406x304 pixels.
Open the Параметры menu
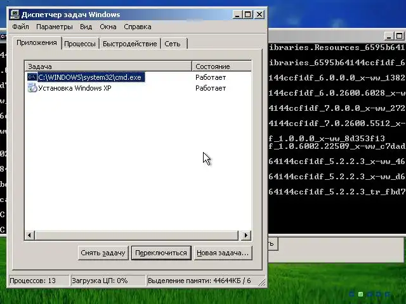tap(55, 27)
